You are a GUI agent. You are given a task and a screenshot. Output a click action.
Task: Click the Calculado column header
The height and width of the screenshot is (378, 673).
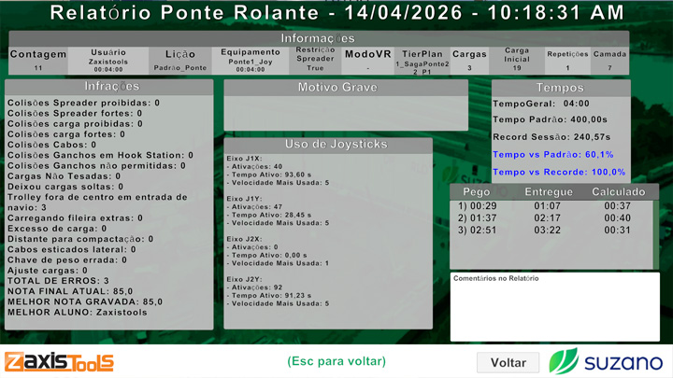click(619, 192)
